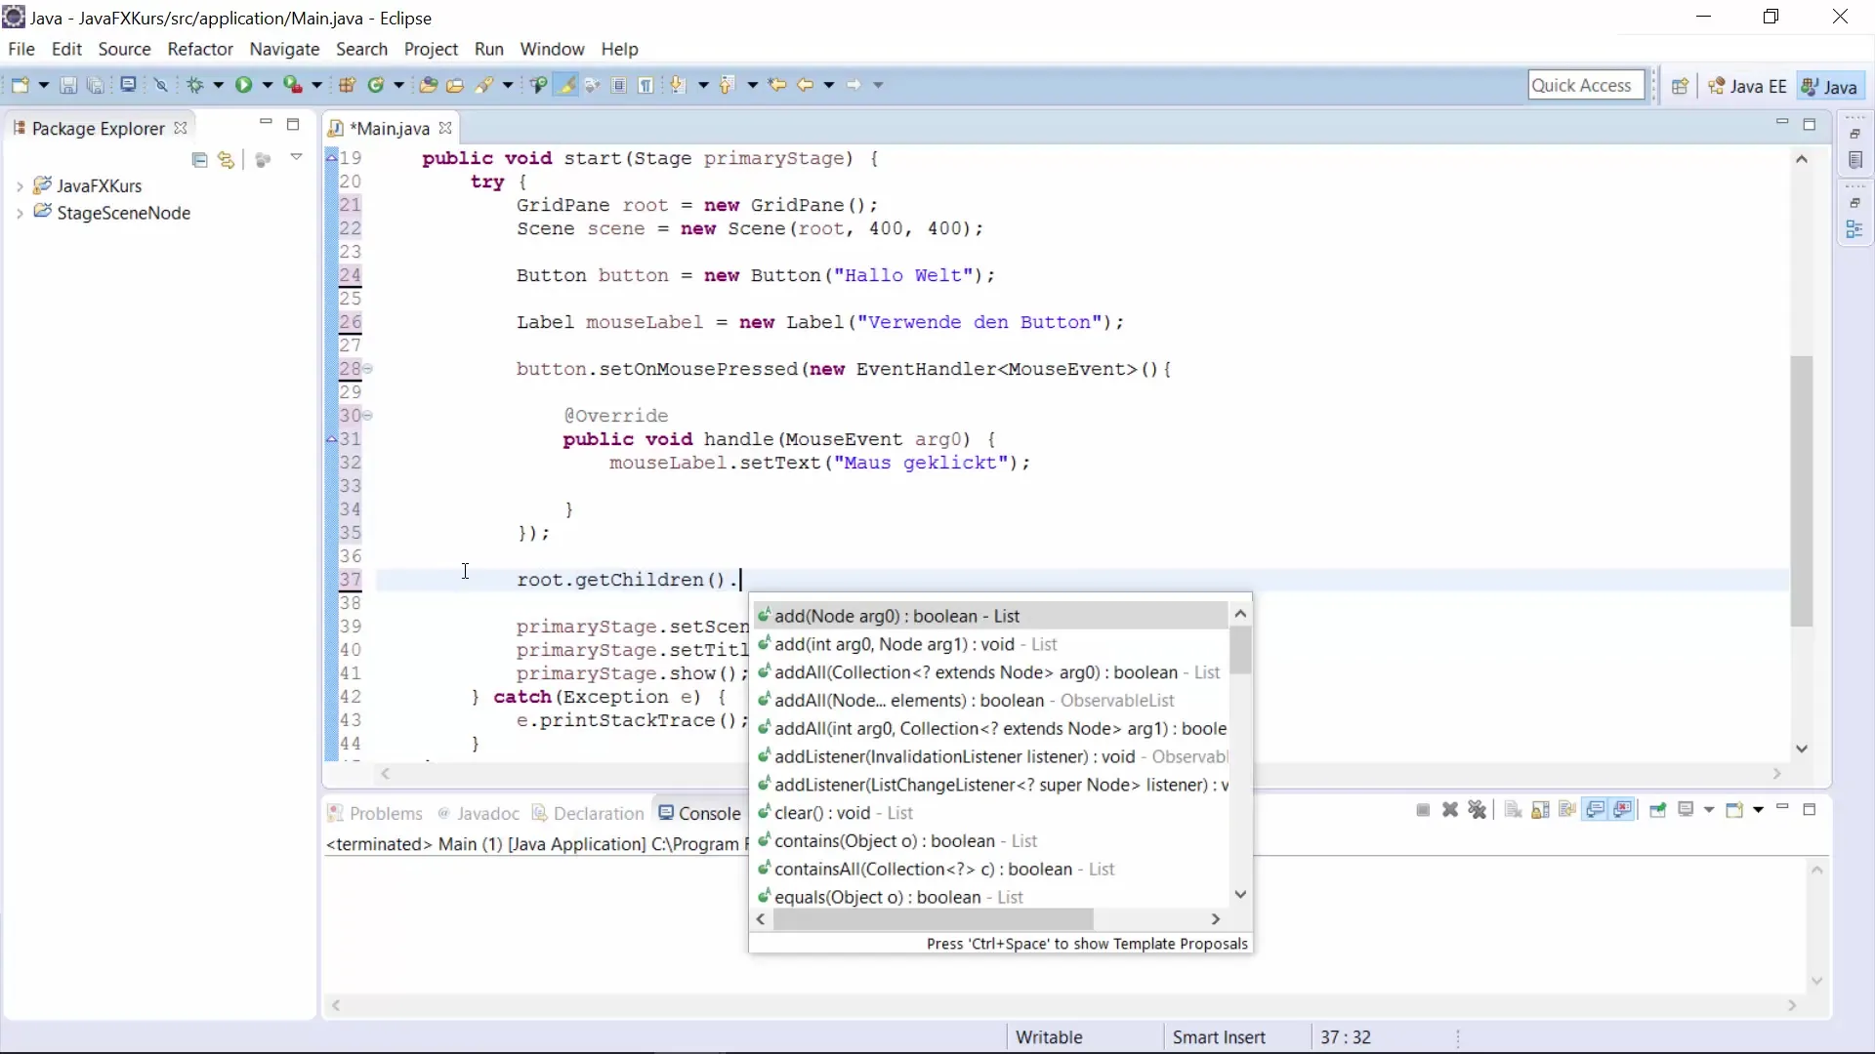Viewport: 1875px width, 1054px height.
Task: Open the Window menu
Action: coord(552,49)
